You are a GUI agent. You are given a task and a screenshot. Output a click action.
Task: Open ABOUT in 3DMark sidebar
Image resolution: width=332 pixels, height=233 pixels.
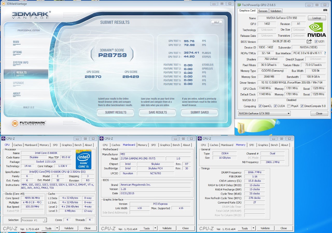tap(17, 94)
